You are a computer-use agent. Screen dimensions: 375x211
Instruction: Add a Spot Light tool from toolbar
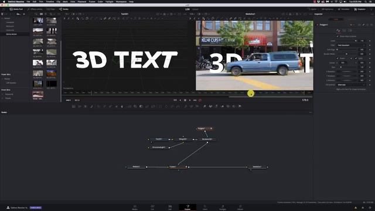(234, 106)
